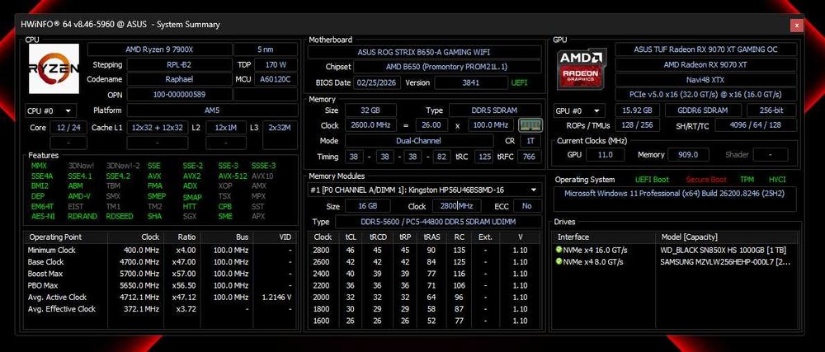
Task: Click green status dot for WD_BLACK drive
Action: pyautogui.click(x=559, y=250)
